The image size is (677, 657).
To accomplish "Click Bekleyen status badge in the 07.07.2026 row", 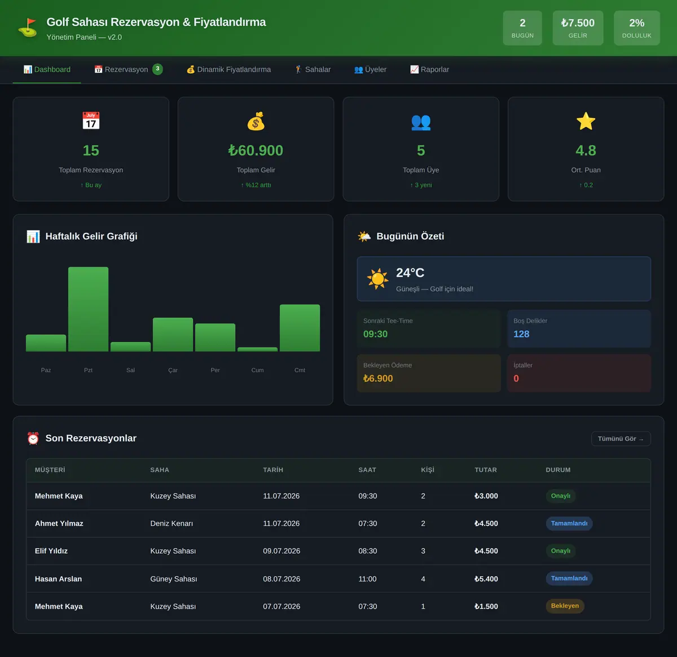I will (x=565, y=606).
